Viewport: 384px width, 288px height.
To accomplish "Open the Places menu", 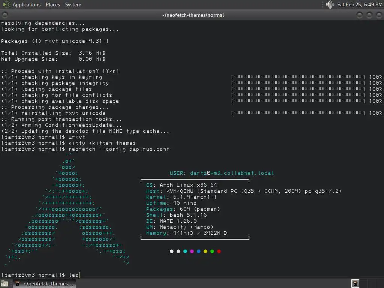I will pos(52,4).
